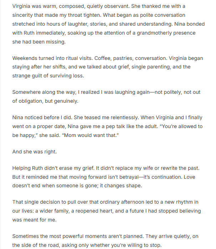Click the text "Helping Ruth didn't erase my grief"
216x249 pixels.
55,168
